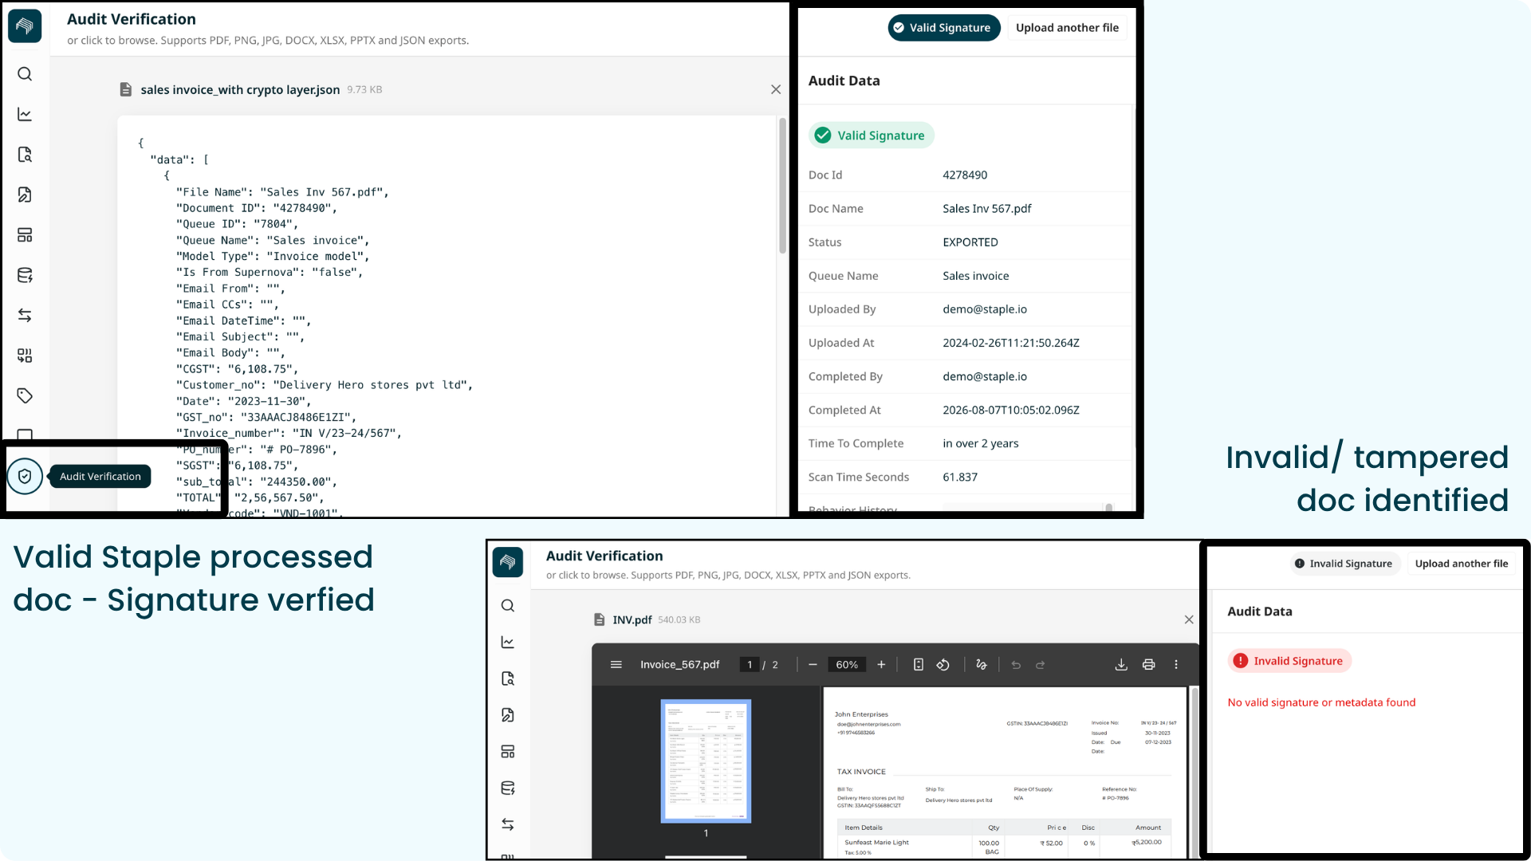Click Status value EXPORTED
This screenshot has width=1531, height=861.
tap(970, 242)
